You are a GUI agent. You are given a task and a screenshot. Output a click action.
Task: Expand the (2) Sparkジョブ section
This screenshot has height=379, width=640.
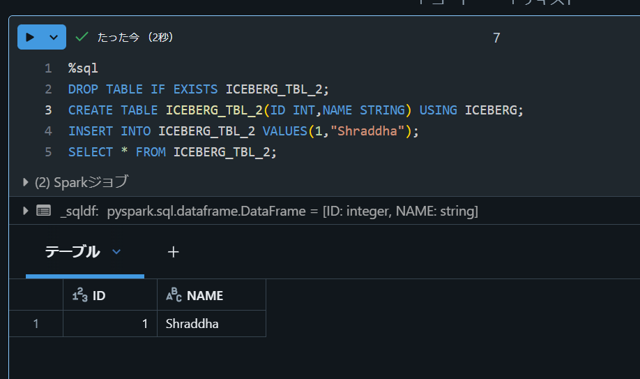tap(25, 182)
